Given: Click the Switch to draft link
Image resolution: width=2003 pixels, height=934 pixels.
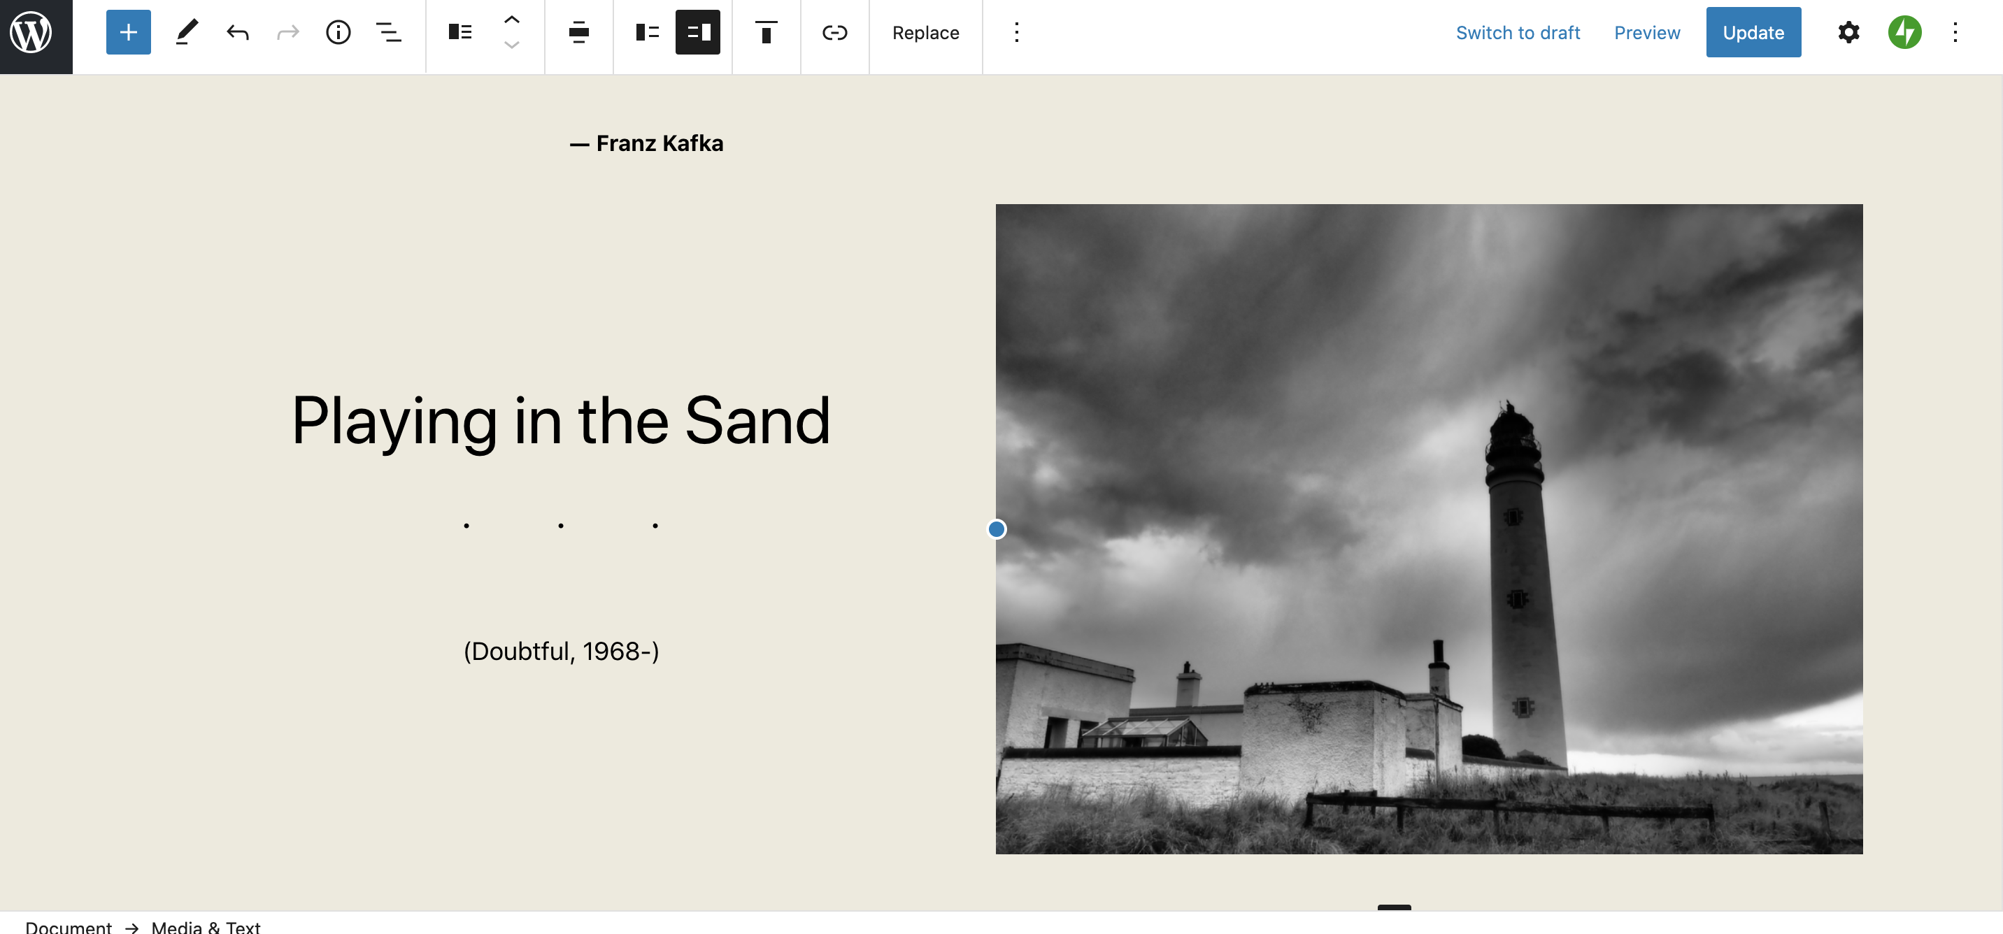Looking at the screenshot, I should click(1517, 33).
